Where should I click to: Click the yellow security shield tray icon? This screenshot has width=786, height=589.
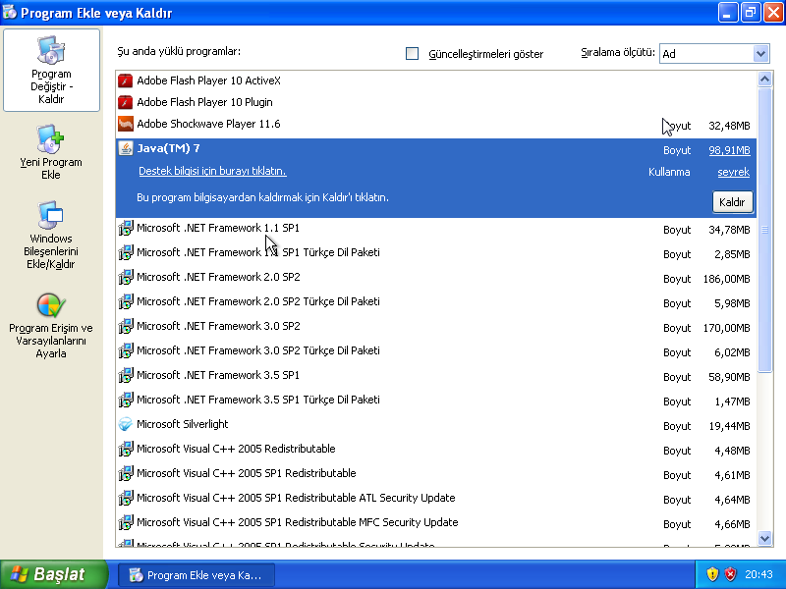712,574
